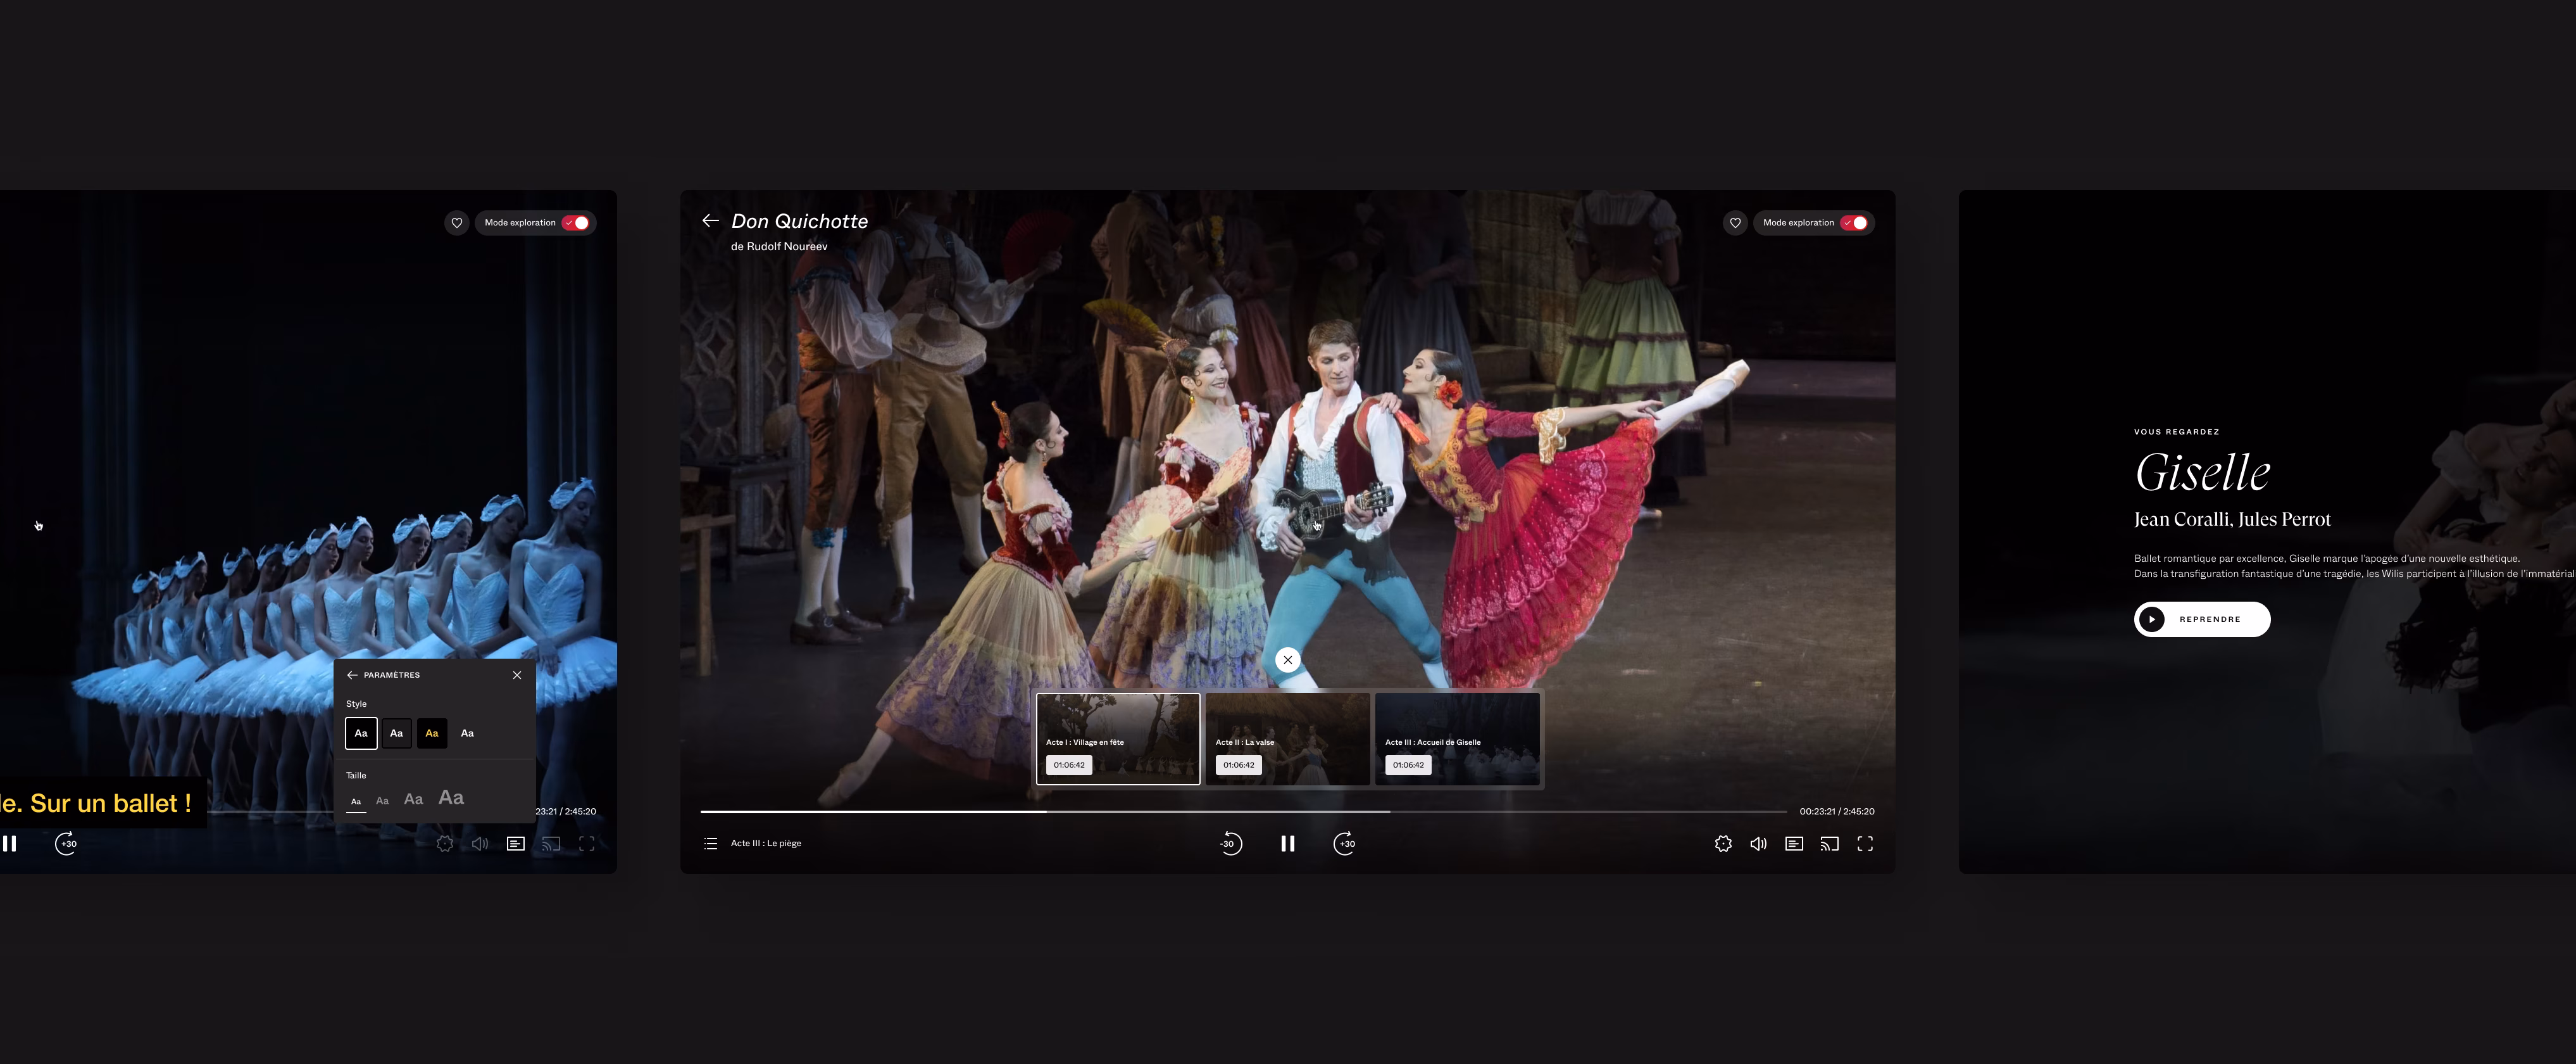The width and height of the screenshot is (2576, 1064).
Task: Select chapter thumbnail Acte III : Accueil de Giselle
Action: (1457, 738)
